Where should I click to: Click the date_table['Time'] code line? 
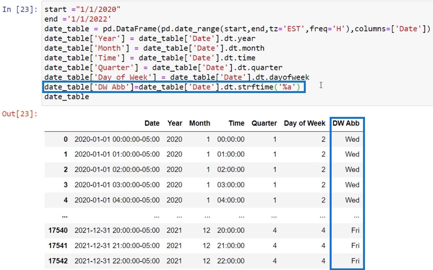(150, 58)
